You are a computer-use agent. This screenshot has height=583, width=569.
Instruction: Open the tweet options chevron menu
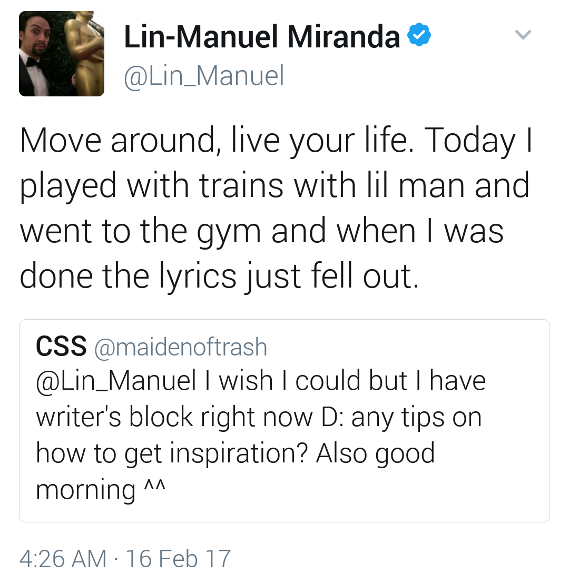pos(523,35)
